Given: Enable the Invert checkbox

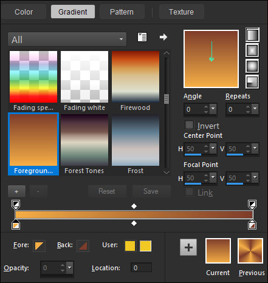Looking at the screenshot, I should point(190,125).
